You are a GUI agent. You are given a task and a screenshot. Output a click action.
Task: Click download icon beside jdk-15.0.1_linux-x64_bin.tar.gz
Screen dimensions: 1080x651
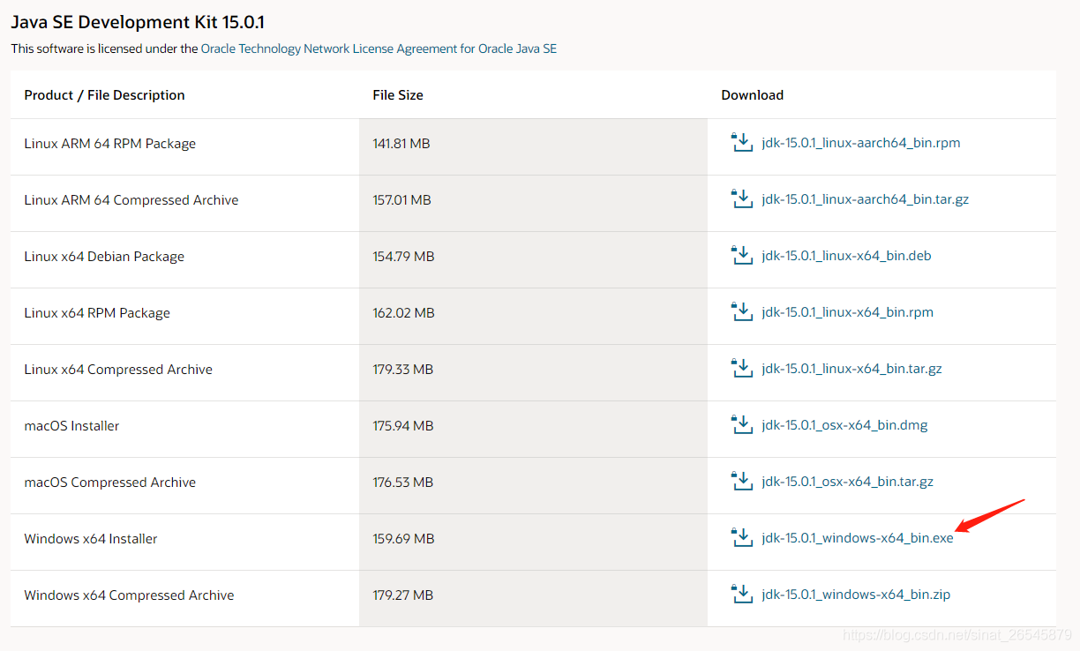click(x=741, y=368)
